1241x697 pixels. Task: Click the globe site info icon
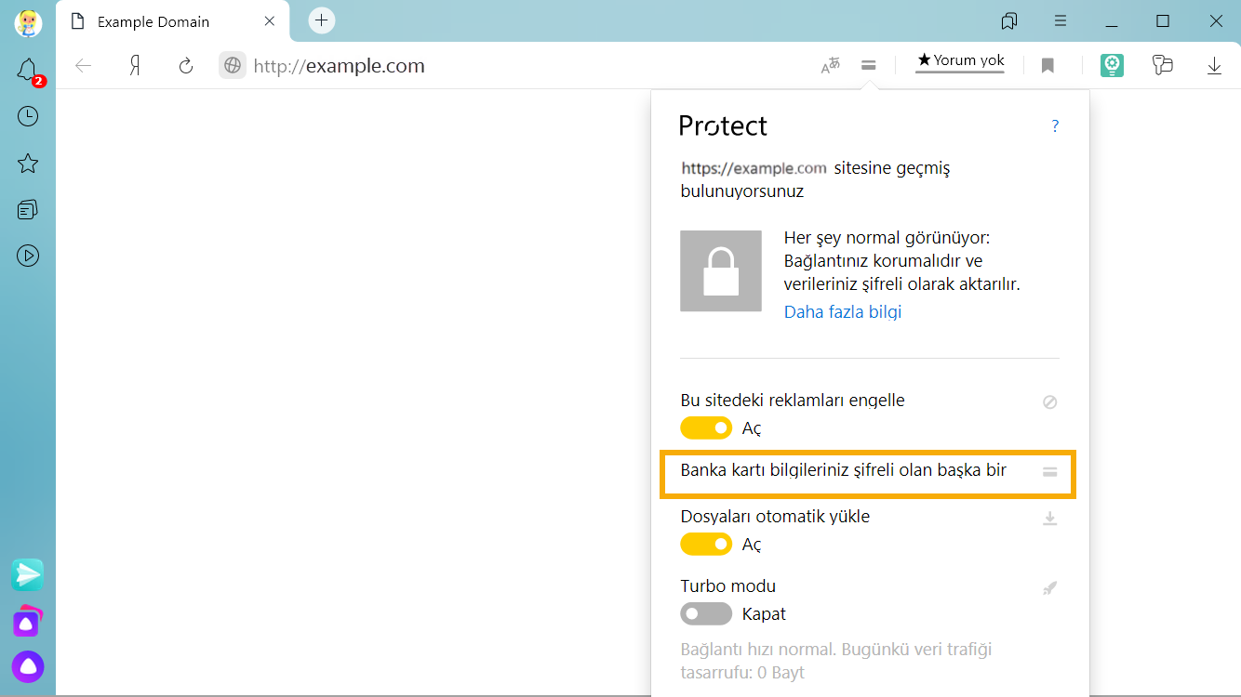click(x=233, y=65)
